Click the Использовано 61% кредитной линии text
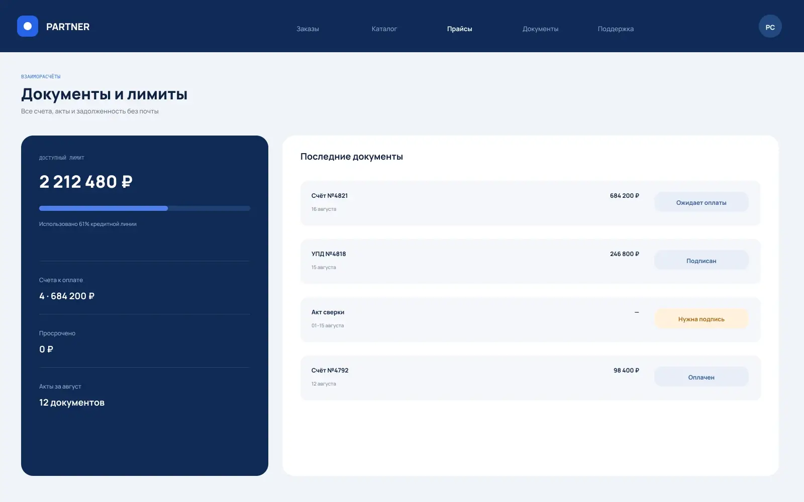The image size is (804, 502). [x=88, y=224]
